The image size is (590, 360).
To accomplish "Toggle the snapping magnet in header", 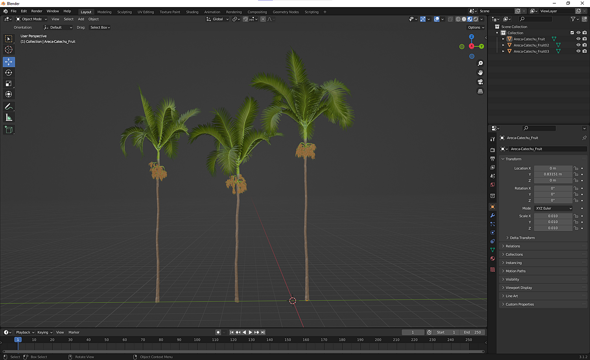I will coord(245,19).
